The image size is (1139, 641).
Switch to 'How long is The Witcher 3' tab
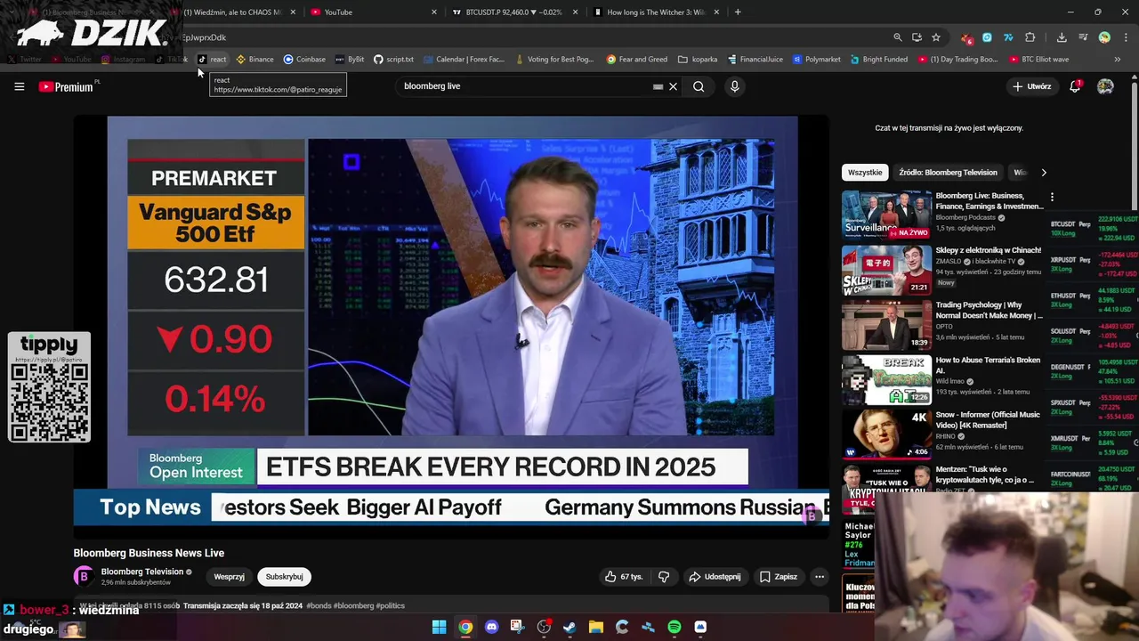click(x=654, y=12)
